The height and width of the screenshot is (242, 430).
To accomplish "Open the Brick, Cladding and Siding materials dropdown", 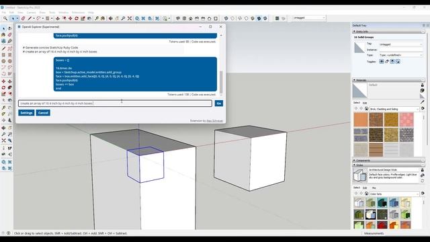I will 394,109.
